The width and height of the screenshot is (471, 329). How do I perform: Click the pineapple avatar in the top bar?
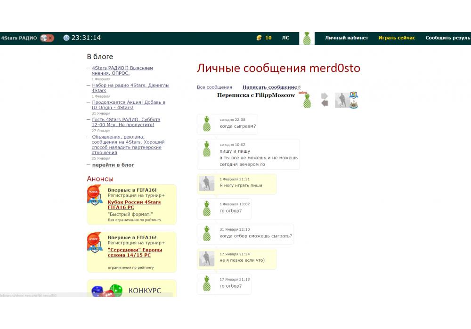(x=307, y=39)
